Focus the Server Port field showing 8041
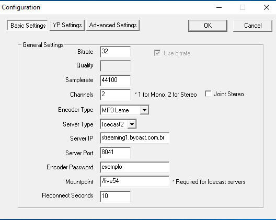The height and width of the screenshot is (220, 276). click(116, 153)
